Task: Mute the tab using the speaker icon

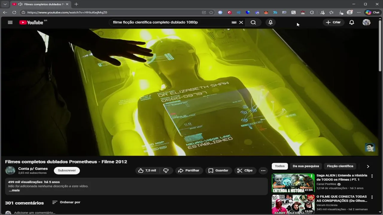Action: (x=20, y=4)
